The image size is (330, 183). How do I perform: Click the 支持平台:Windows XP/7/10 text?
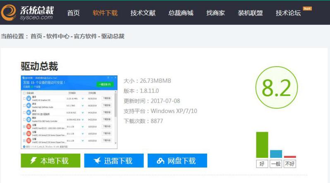click(x=160, y=111)
